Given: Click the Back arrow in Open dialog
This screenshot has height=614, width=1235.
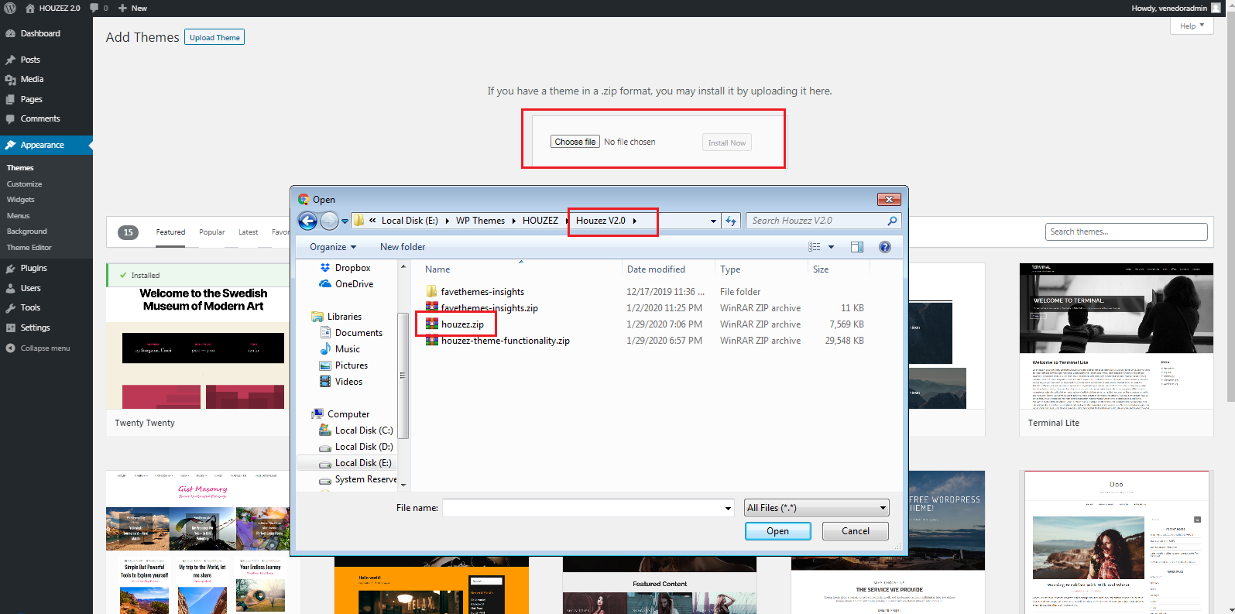Looking at the screenshot, I should [307, 221].
